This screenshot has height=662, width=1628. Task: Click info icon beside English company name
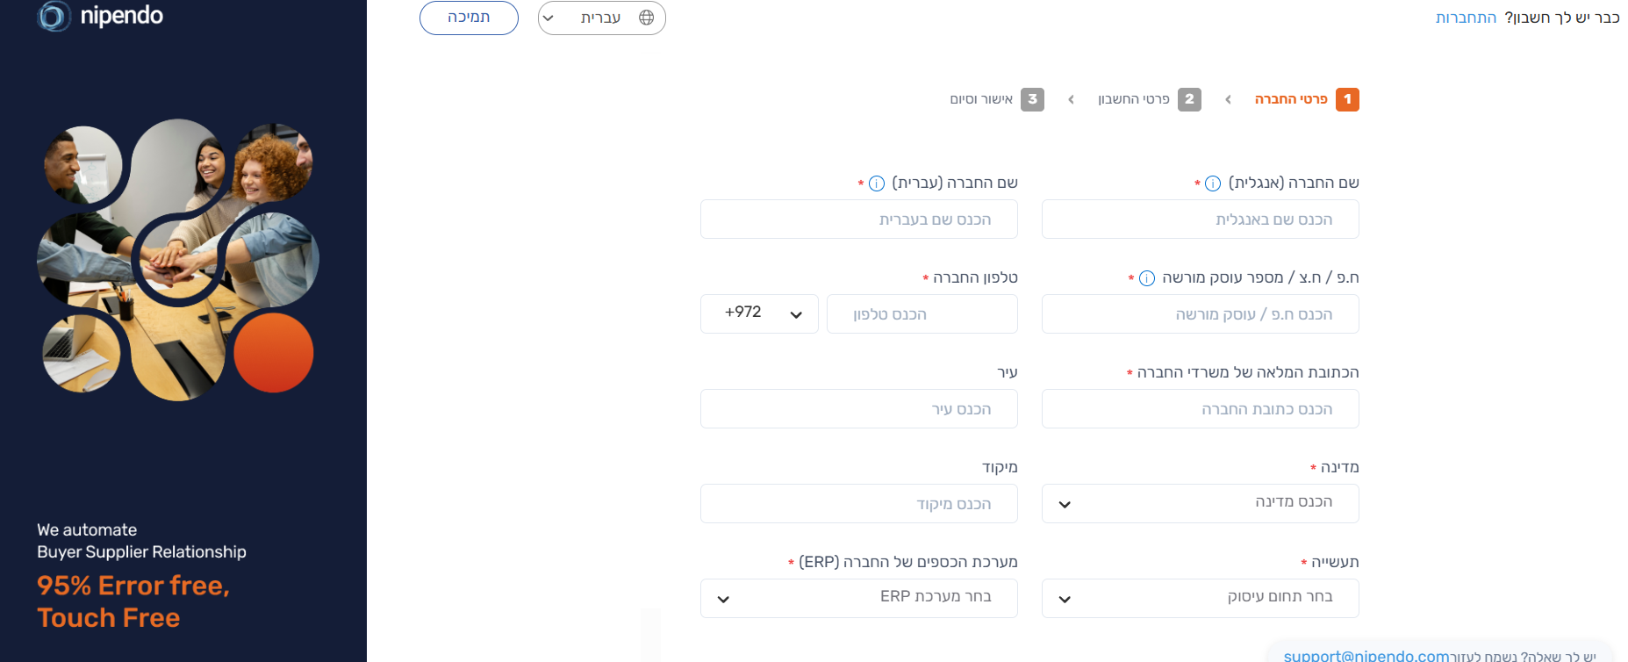coord(1213,183)
